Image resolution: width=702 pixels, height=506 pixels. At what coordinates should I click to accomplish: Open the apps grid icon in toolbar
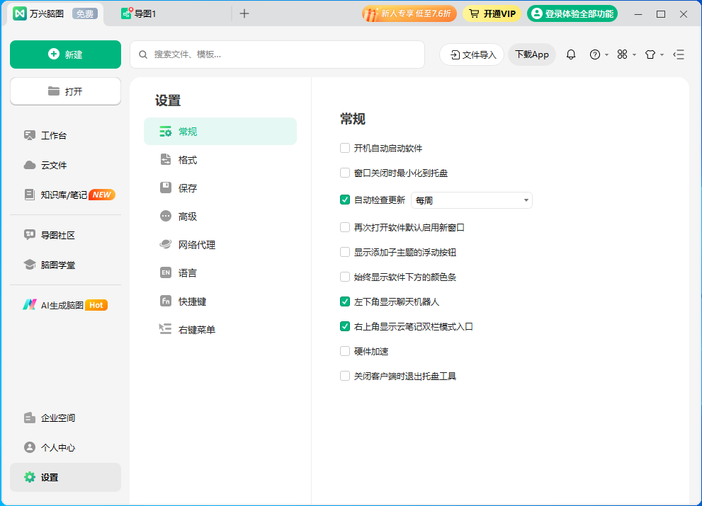623,54
